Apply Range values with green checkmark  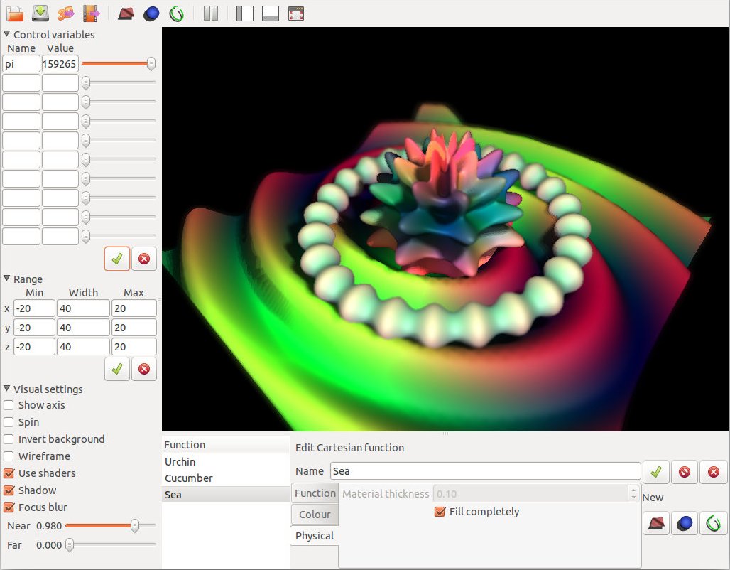click(117, 369)
